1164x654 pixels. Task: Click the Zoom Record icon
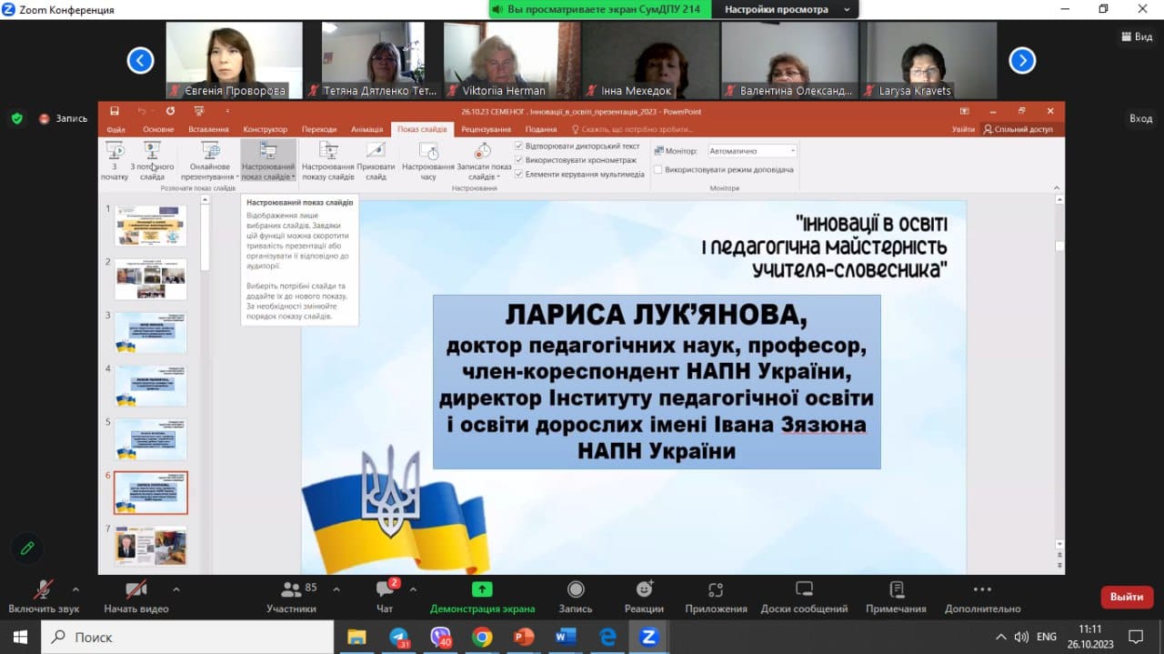tap(575, 589)
